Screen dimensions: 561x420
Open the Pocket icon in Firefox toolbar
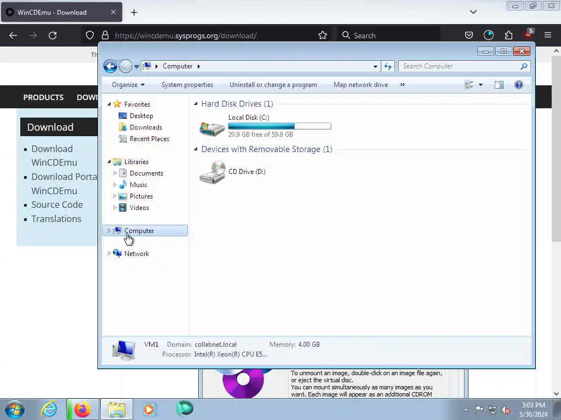point(469,36)
